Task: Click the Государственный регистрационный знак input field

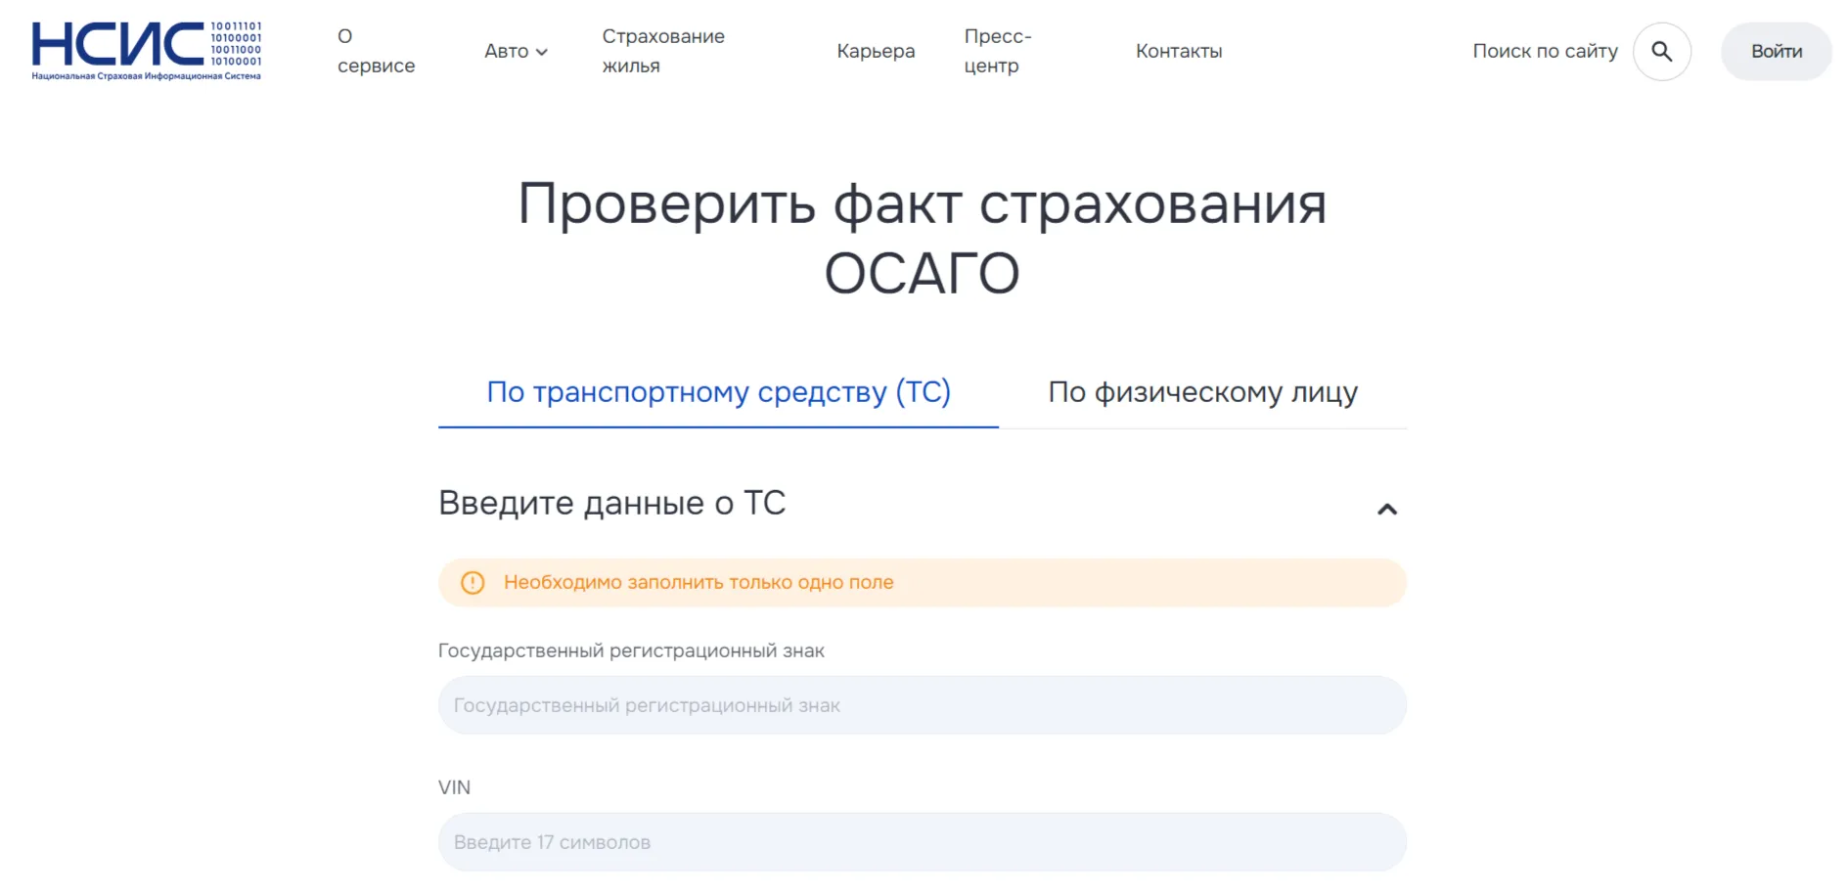Action: [x=921, y=704]
